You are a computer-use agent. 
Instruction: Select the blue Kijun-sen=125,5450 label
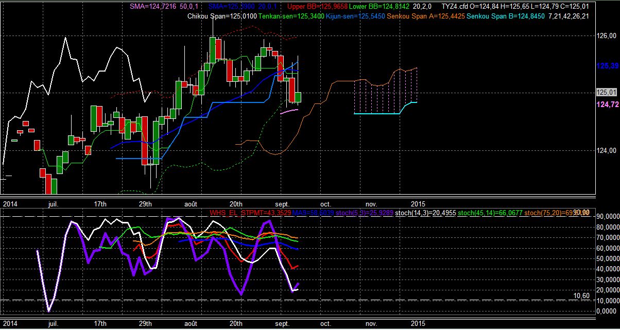[356, 16]
